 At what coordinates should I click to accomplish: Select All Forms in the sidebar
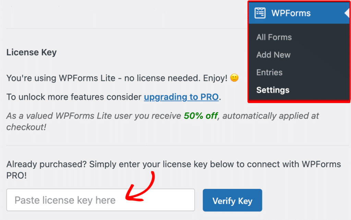tap(274, 37)
